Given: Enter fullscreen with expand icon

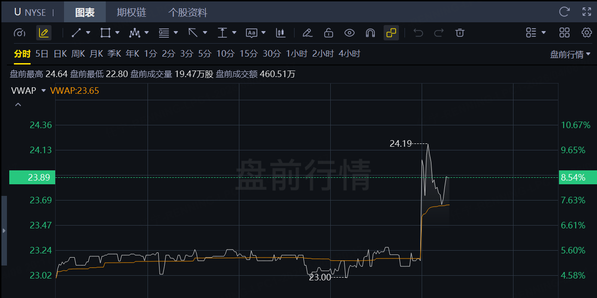Looking at the screenshot, I should coord(587,12).
